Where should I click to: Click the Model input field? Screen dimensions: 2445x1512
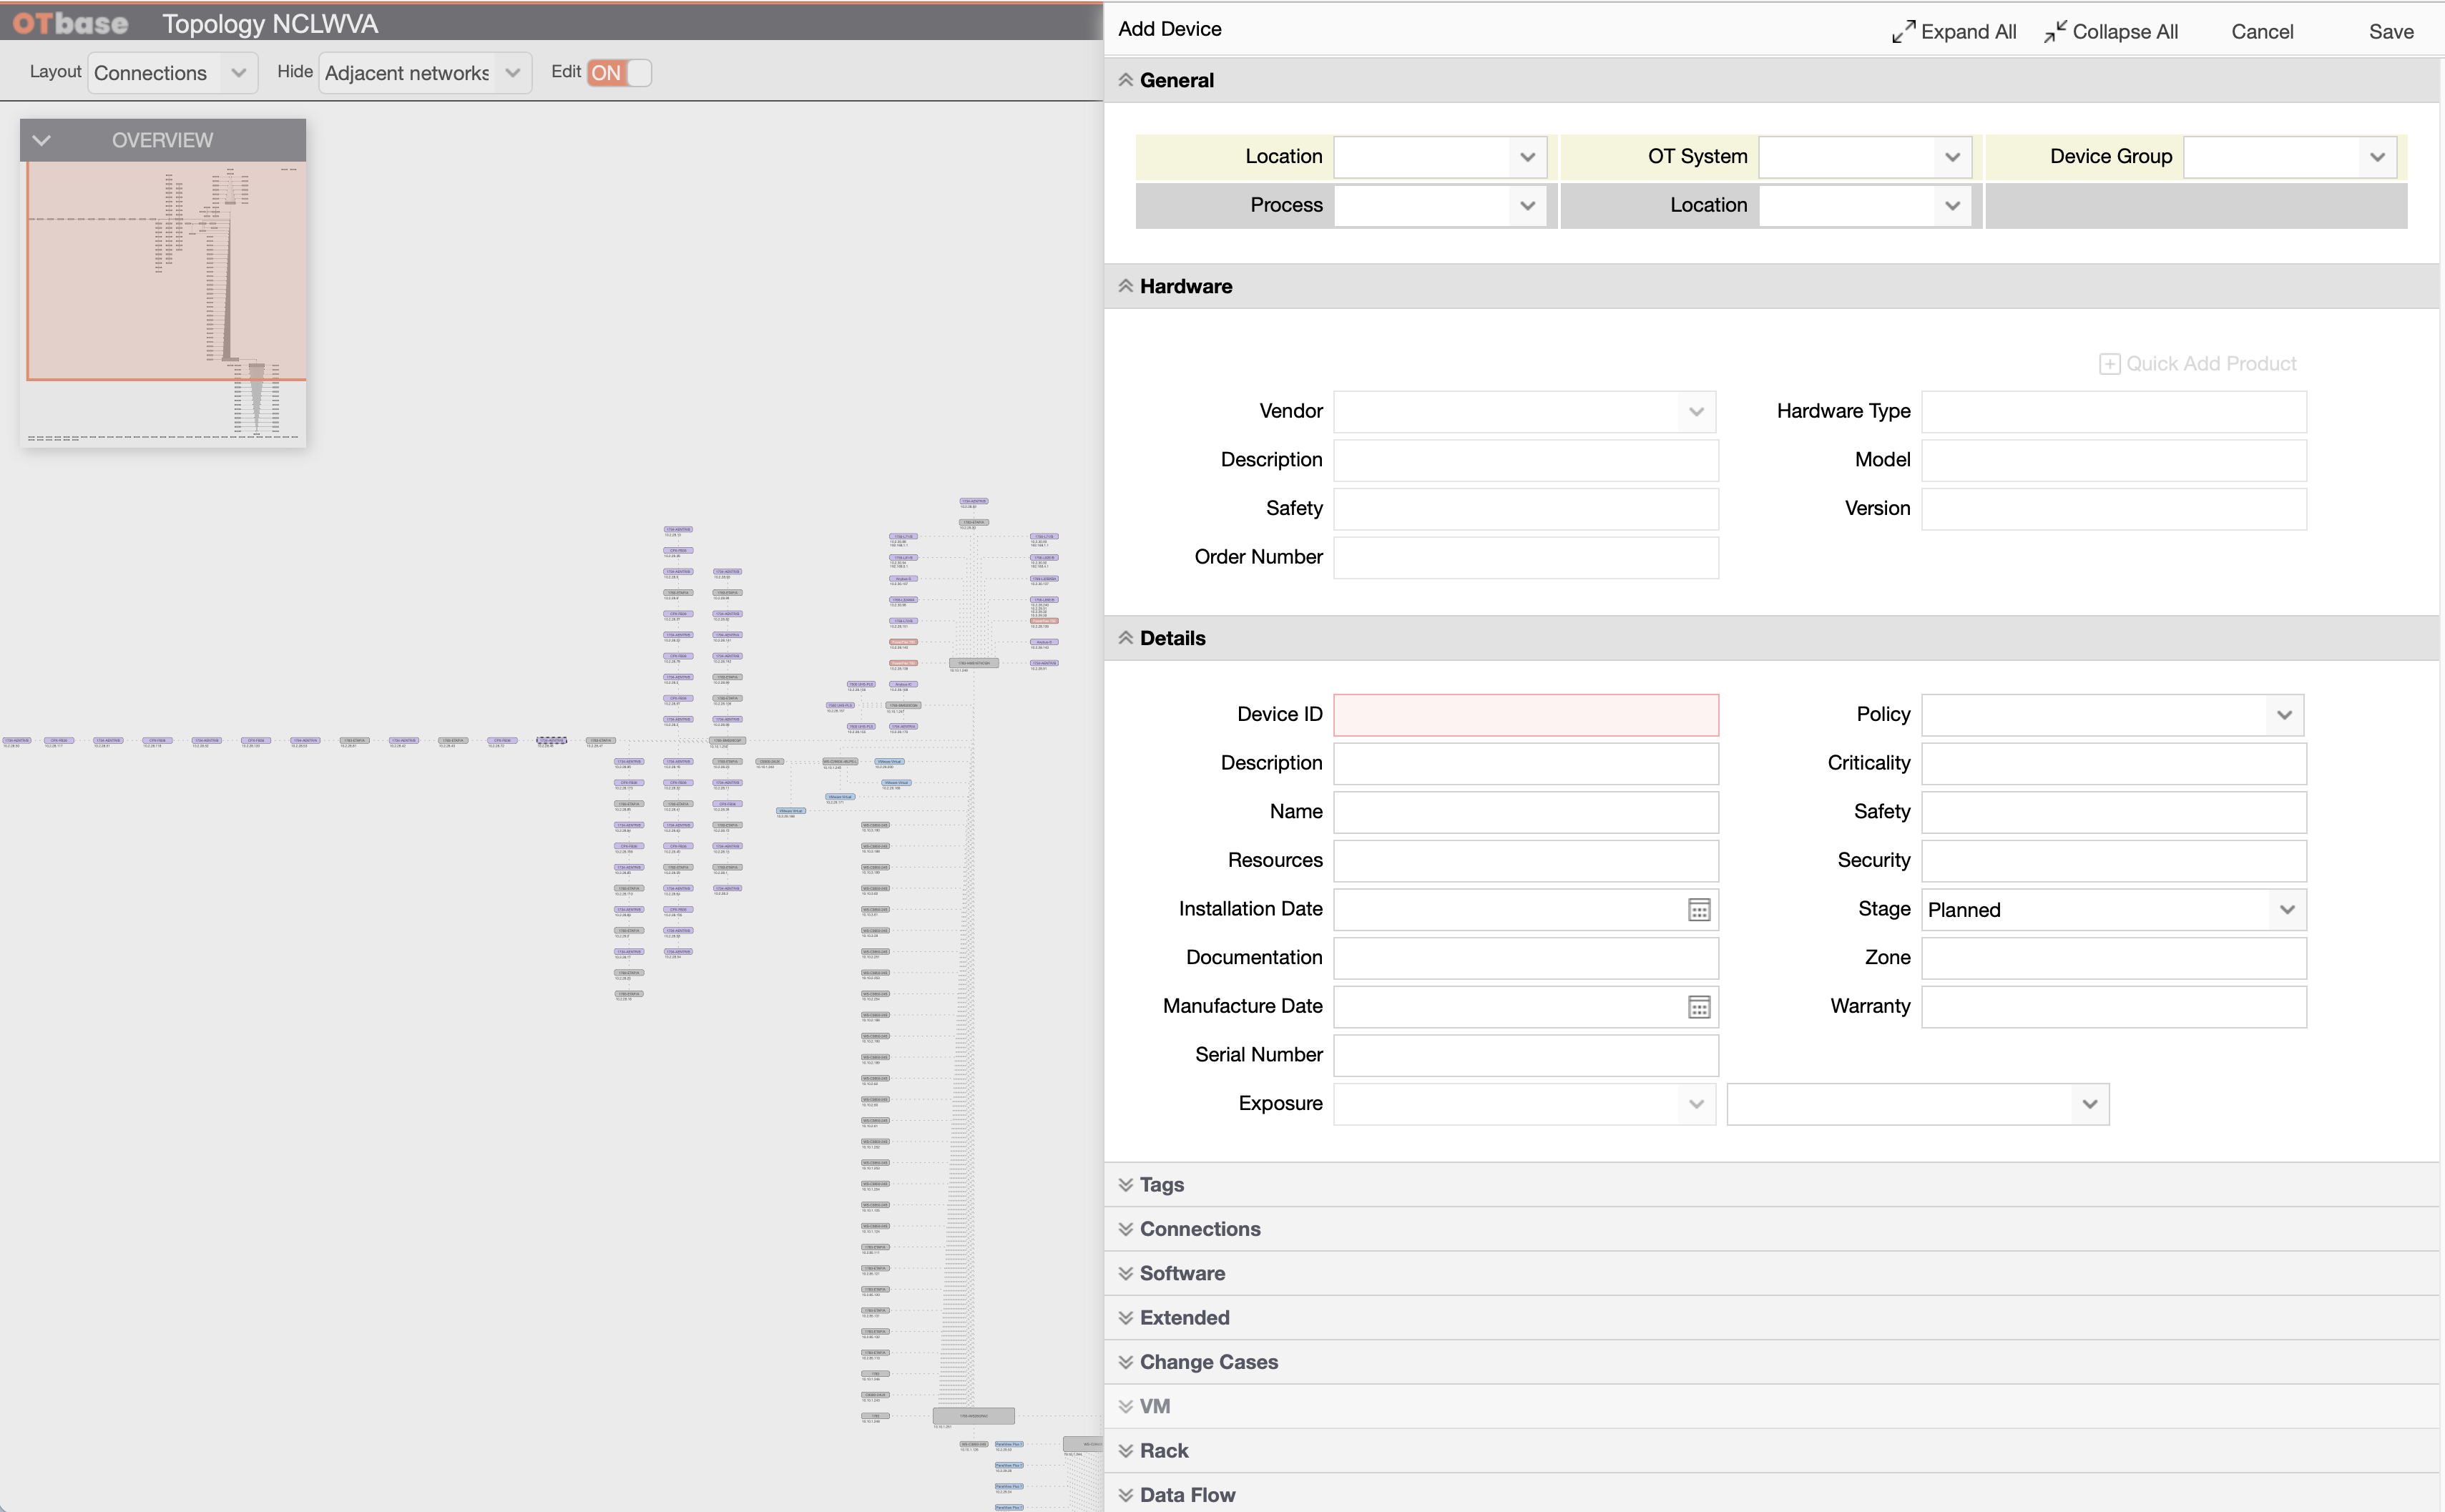2114,460
